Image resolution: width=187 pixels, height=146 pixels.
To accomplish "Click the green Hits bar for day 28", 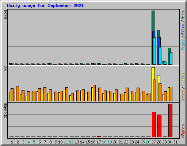I will click(x=159, y=34).
